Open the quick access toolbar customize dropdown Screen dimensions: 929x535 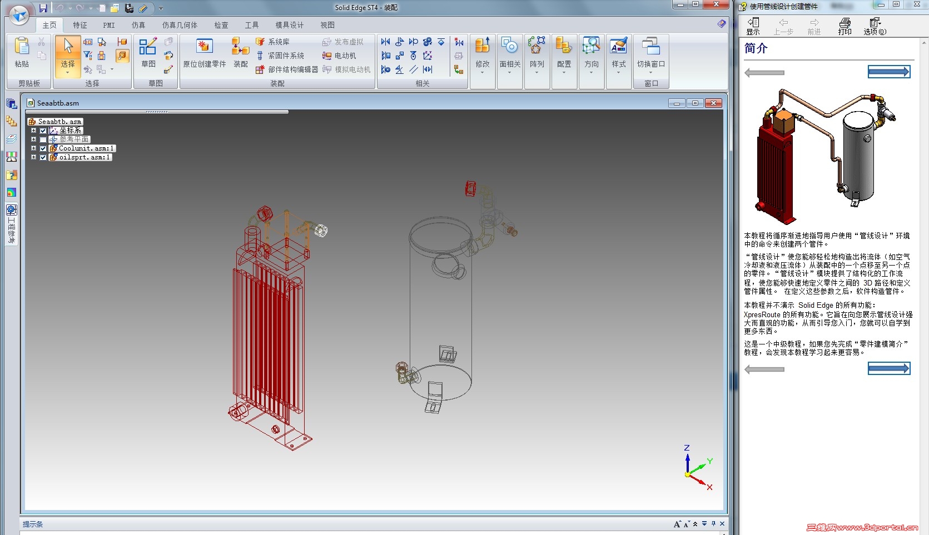161,8
